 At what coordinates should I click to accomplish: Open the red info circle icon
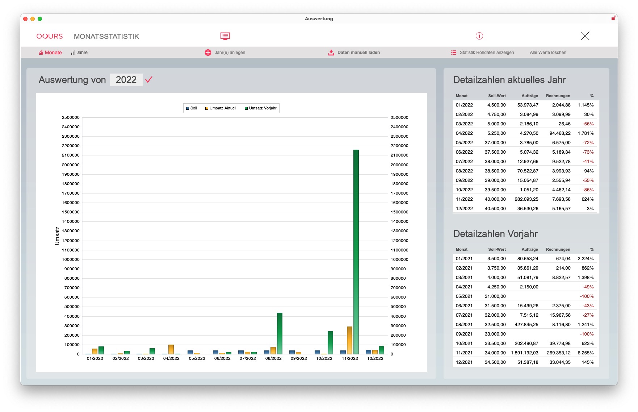click(x=479, y=36)
